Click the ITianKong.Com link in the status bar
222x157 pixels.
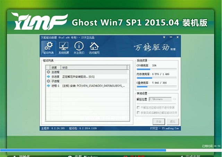click(170, 128)
